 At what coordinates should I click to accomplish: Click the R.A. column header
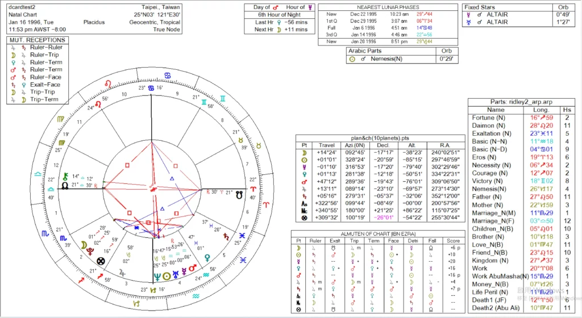point(445,145)
